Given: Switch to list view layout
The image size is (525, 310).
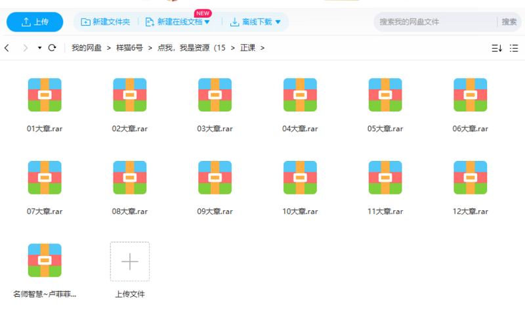Looking at the screenshot, I should pyautogui.click(x=514, y=48).
